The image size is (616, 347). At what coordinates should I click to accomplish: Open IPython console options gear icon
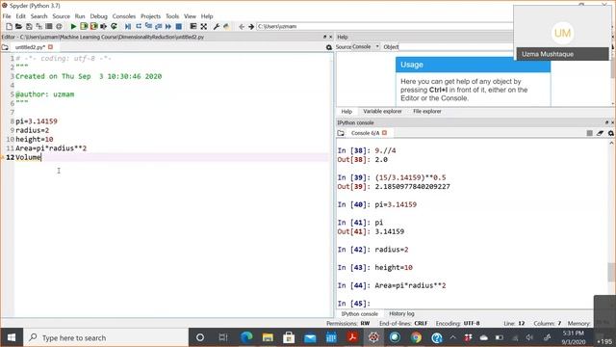610,133
